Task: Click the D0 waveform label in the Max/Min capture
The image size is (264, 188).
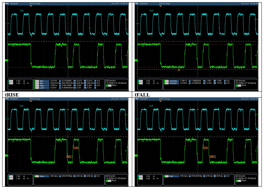Action: pyautogui.click(x=13, y=46)
